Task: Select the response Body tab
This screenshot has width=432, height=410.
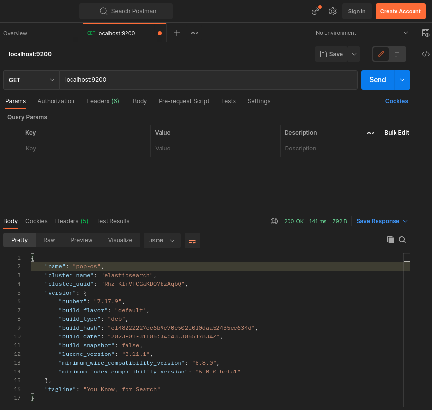Action: pyautogui.click(x=11, y=221)
